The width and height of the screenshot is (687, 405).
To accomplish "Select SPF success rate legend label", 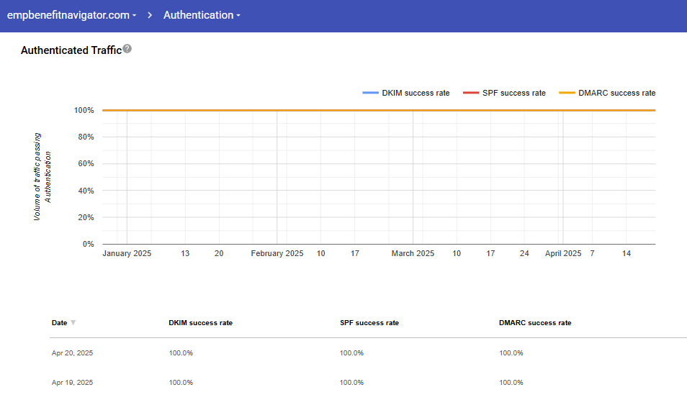I will tap(514, 93).
